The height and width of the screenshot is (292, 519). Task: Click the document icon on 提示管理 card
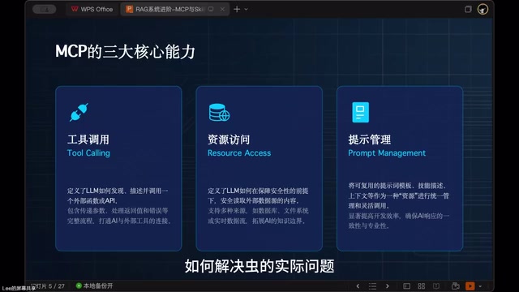360,112
